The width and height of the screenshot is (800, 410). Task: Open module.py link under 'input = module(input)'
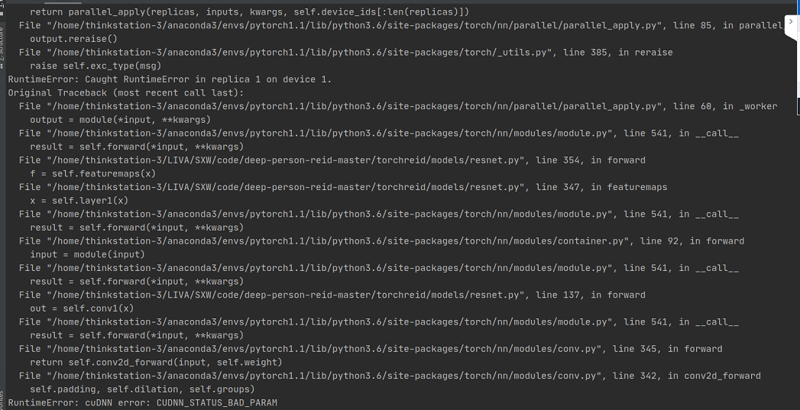pyautogui.click(x=331, y=268)
